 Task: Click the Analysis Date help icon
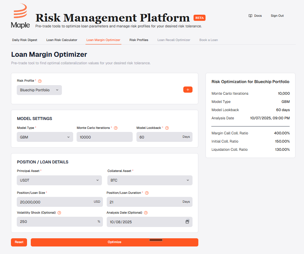pos(145,212)
